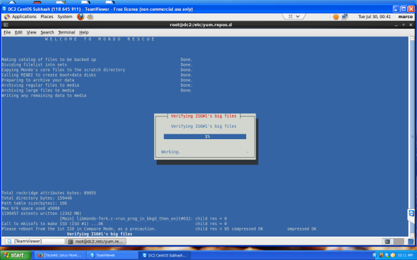Click 'Writing any remaining data to media'
417x260 pixels.
click(44, 95)
